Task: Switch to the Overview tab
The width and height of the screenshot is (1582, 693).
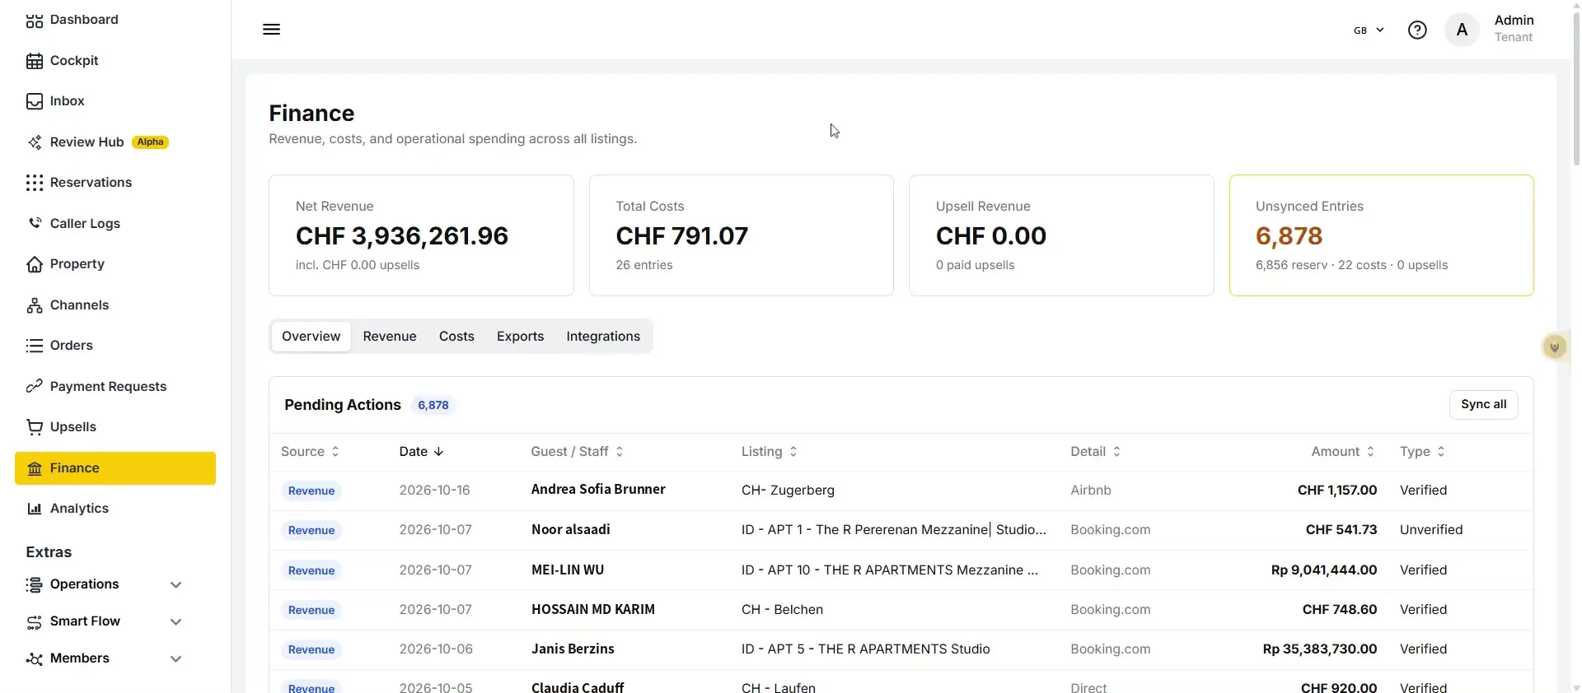Action: tap(311, 337)
